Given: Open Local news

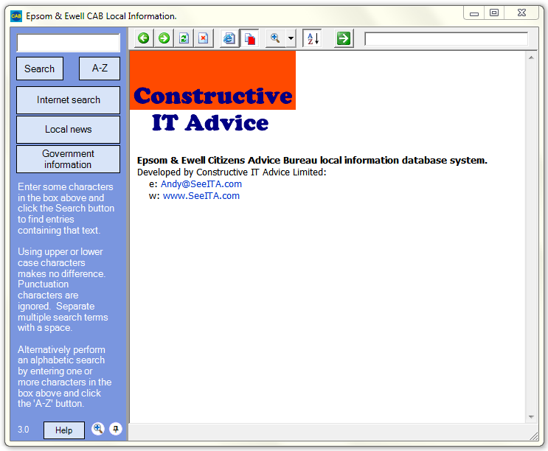Looking at the screenshot, I should coord(68,130).
